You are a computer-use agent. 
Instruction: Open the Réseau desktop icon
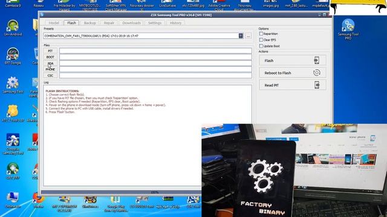pyautogui.click(x=39, y=4)
